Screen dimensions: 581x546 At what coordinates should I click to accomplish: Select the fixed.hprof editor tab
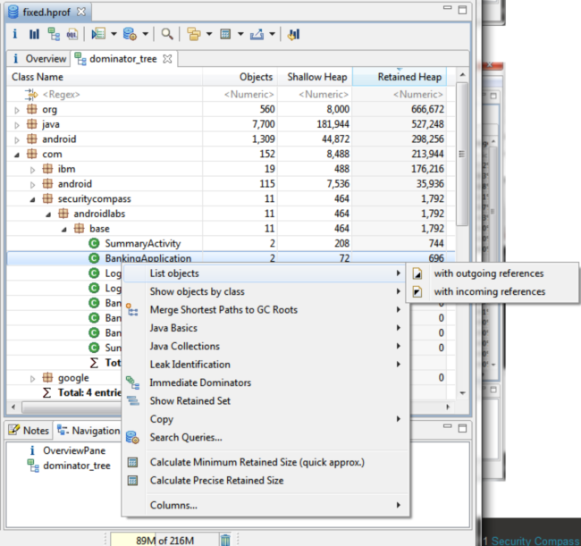(46, 13)
